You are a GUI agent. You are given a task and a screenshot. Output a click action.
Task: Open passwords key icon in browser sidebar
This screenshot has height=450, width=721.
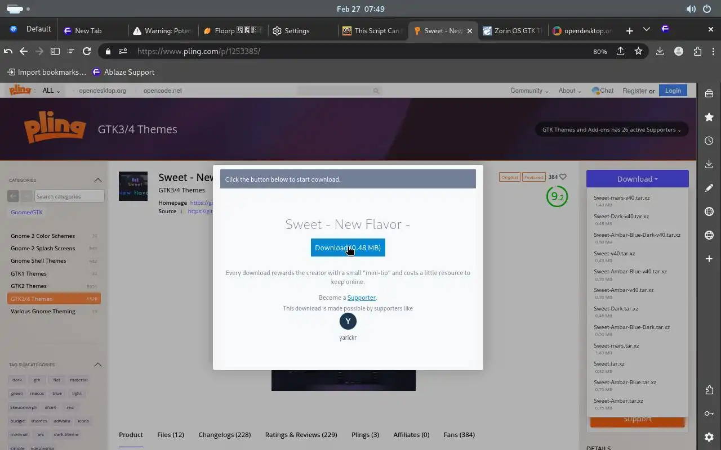click(709, 413)
